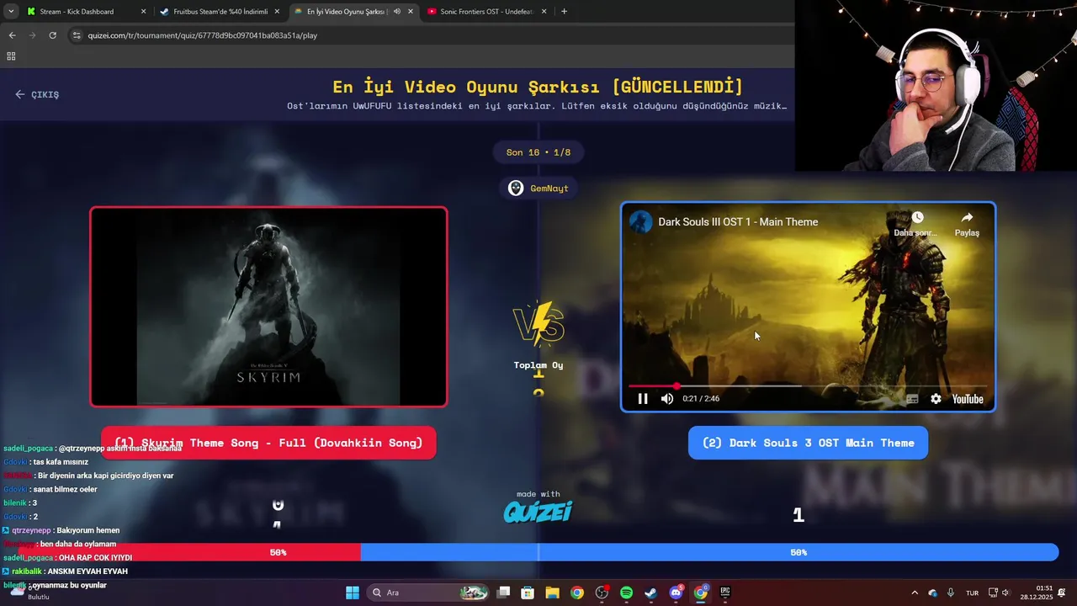Open the bookmarks bar apps grid
This screenshot has height=606, width=1077.
coord(11,56)
